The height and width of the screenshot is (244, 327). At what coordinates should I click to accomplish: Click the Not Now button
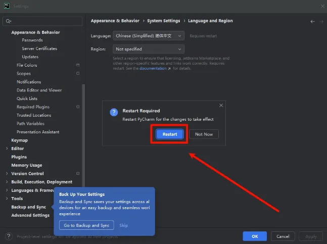point(204,134)
